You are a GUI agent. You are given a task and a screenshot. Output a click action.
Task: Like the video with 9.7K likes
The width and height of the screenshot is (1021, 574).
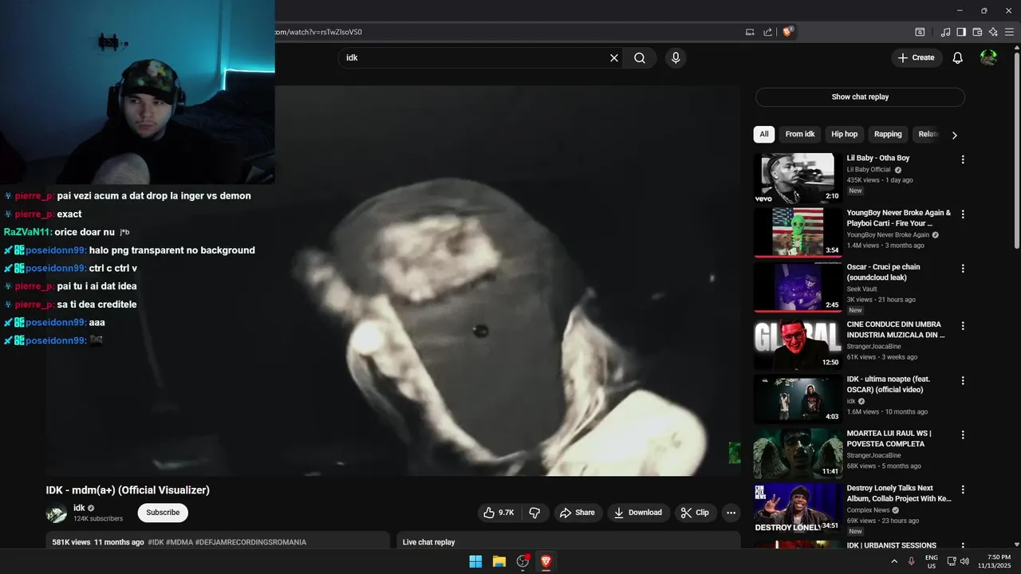coord(499,513)
